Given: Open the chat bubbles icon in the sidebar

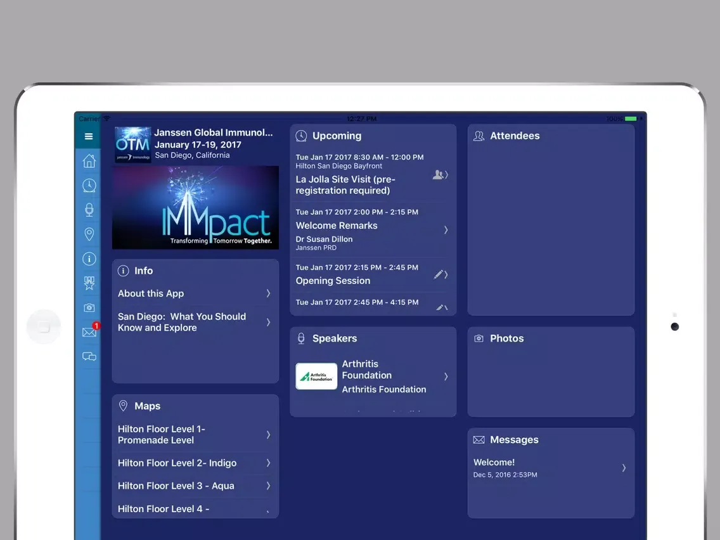Looking at the screenshot, I should point(89,356).
